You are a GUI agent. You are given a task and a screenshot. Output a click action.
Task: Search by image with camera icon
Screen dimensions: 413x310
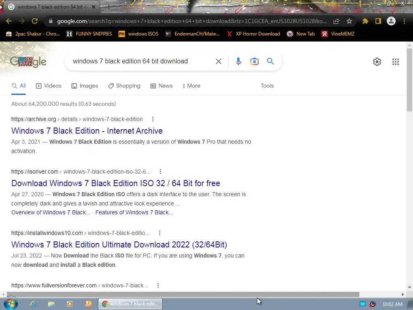pyautogui.click(x=254, y=61)
